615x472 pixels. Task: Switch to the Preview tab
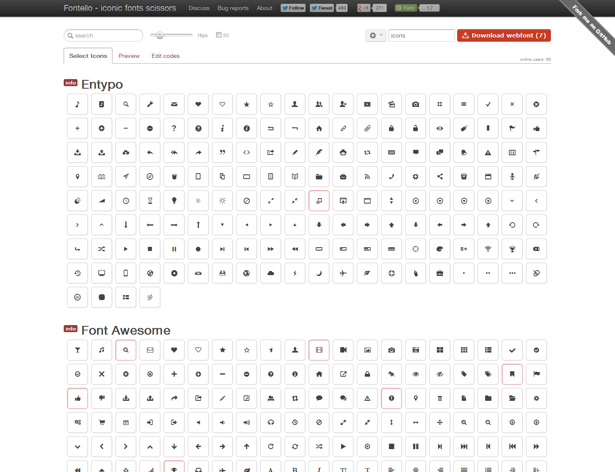(129, 56)
